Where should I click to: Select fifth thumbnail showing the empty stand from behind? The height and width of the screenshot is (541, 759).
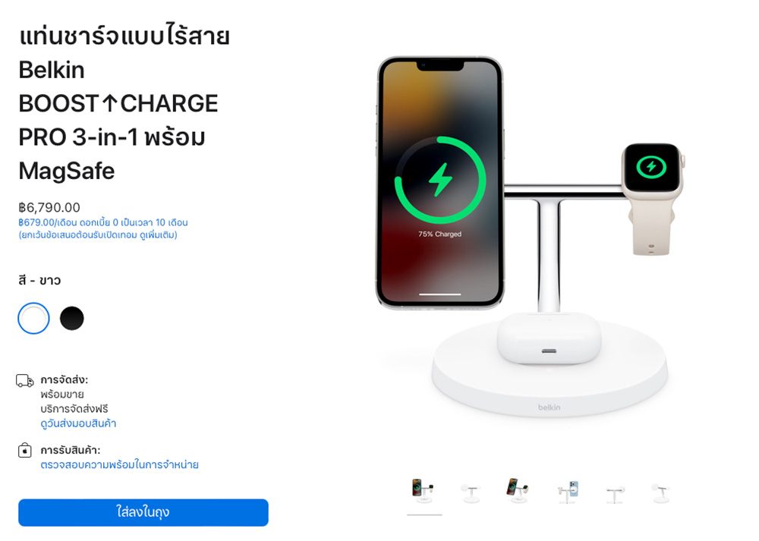[615, 494]
